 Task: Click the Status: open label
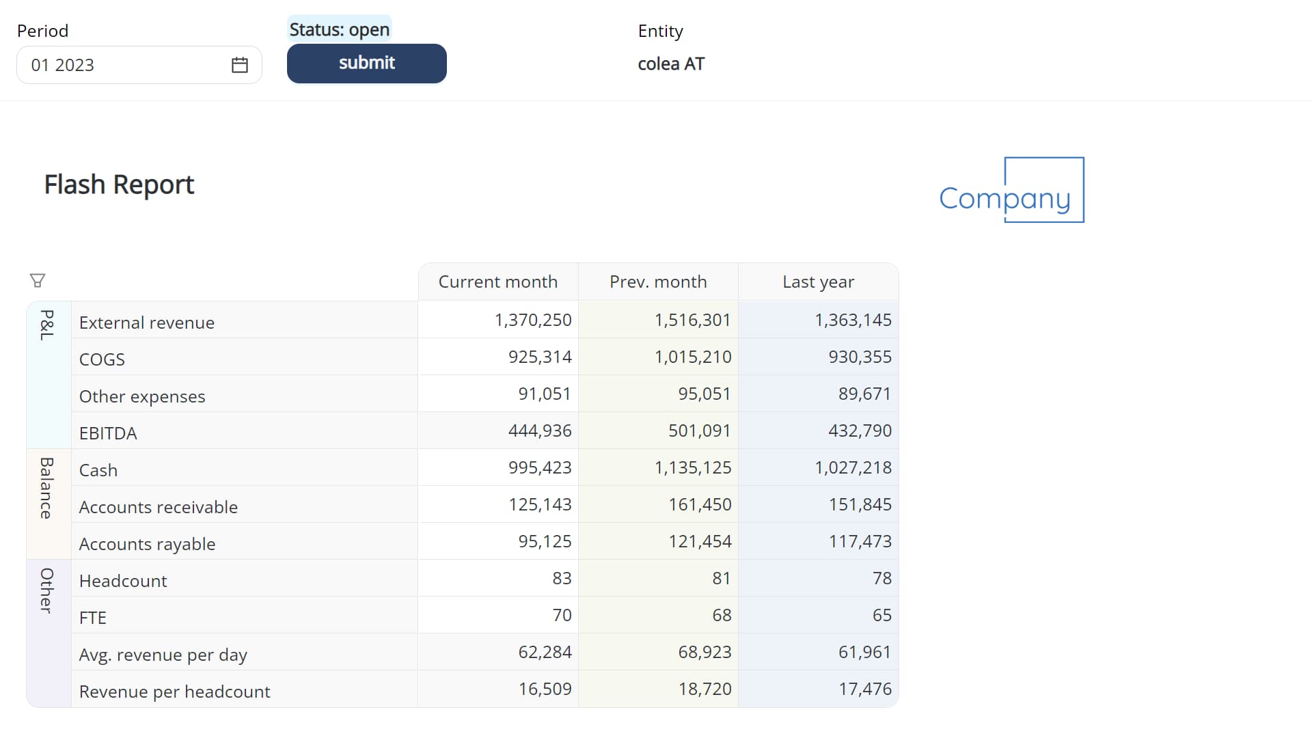339,29
